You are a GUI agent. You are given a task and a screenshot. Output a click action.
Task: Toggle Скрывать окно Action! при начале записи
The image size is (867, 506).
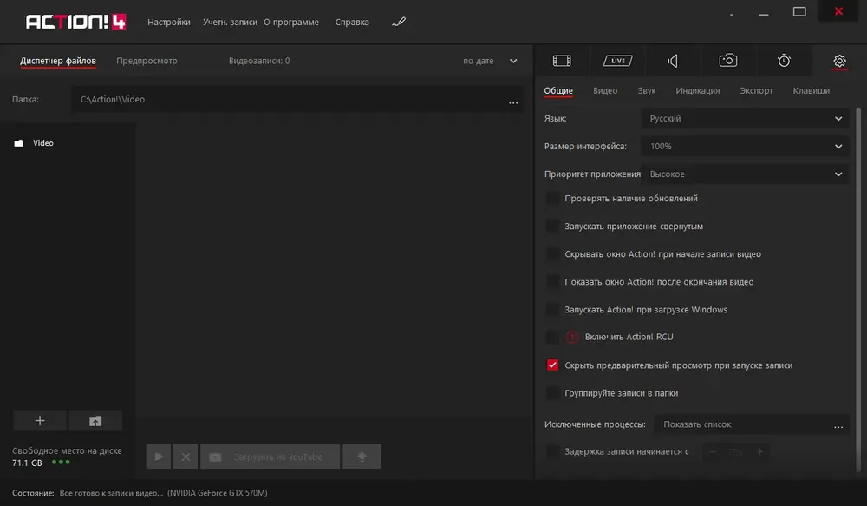552,253
